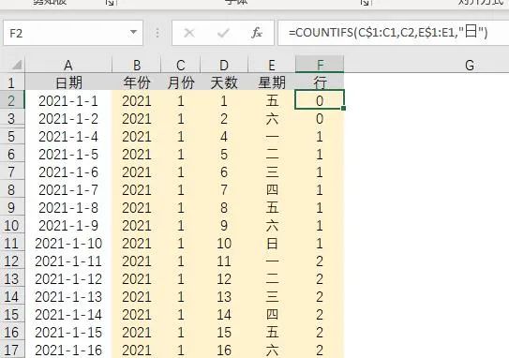Select column D header
The width and height of the screenshot is (509, 358).
pyautogui.click(x=224, y=66)
